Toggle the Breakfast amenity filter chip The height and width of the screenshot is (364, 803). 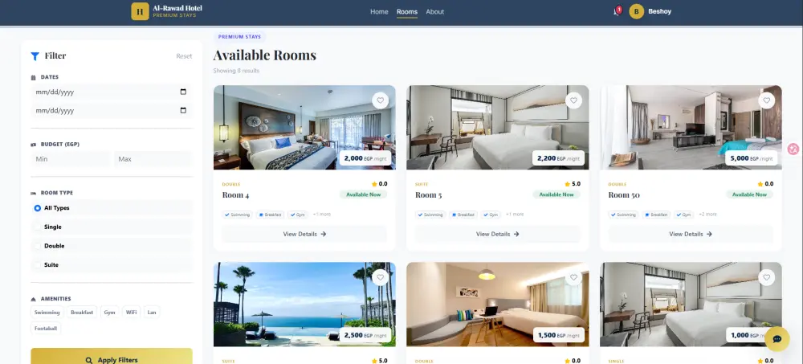coord(82,313)
